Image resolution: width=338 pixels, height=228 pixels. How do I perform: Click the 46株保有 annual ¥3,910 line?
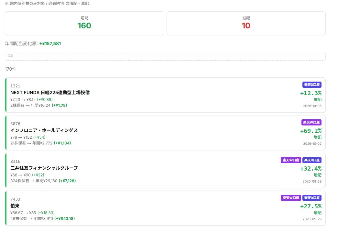click(x=43, y=219)
